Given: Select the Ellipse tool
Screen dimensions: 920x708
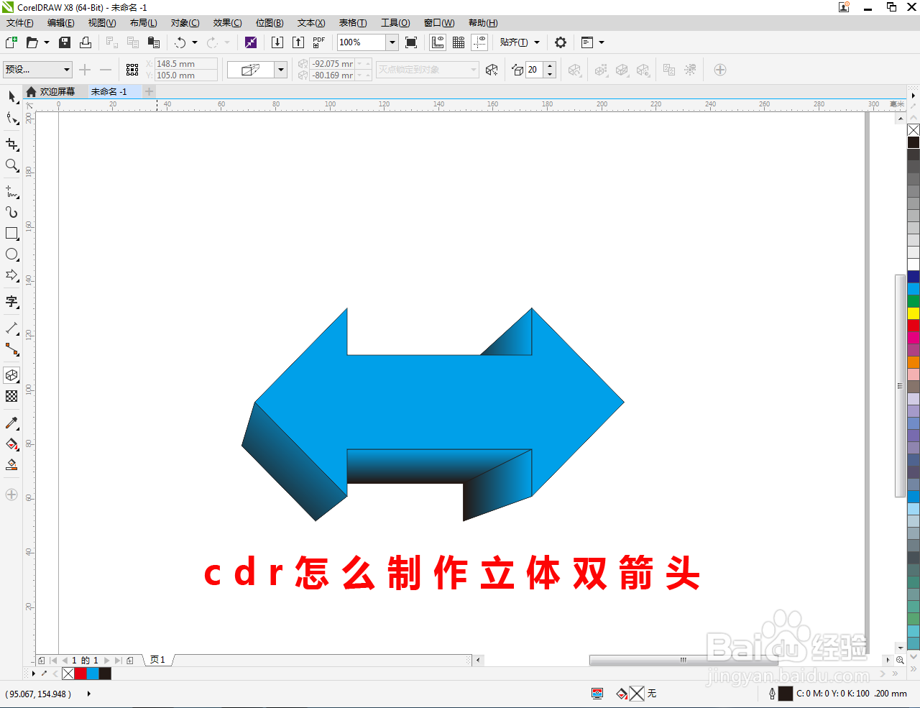Looking at the screenshot, I should (11, 254).
